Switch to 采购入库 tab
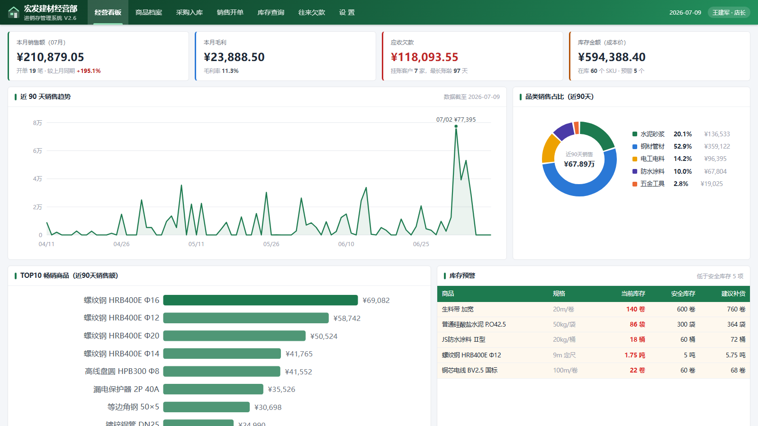 point(189,12)
